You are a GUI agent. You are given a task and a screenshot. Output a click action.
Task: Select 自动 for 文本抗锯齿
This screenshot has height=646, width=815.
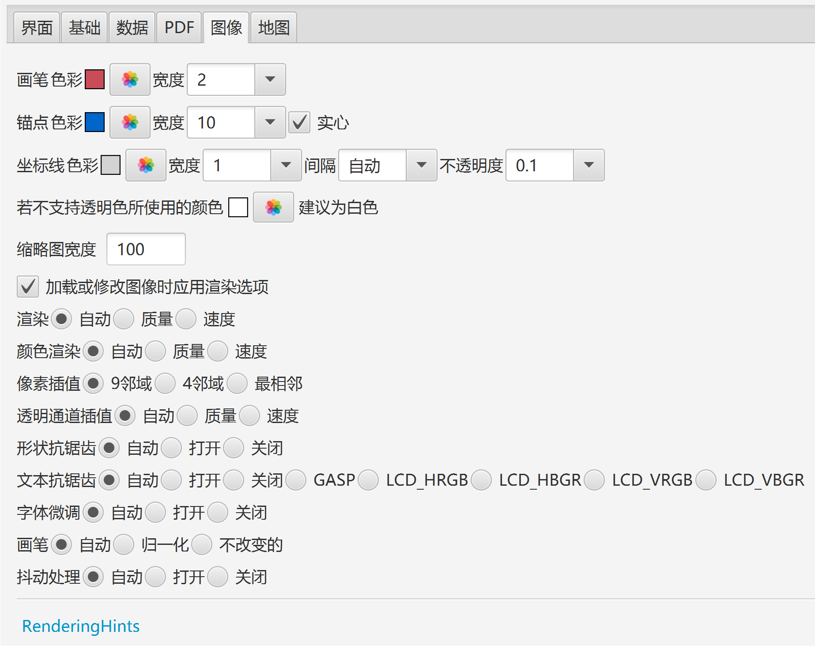(x=109, y=480)
